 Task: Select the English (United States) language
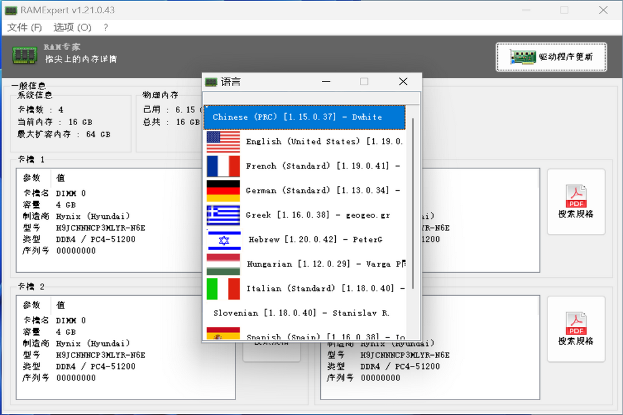[311, 141]
